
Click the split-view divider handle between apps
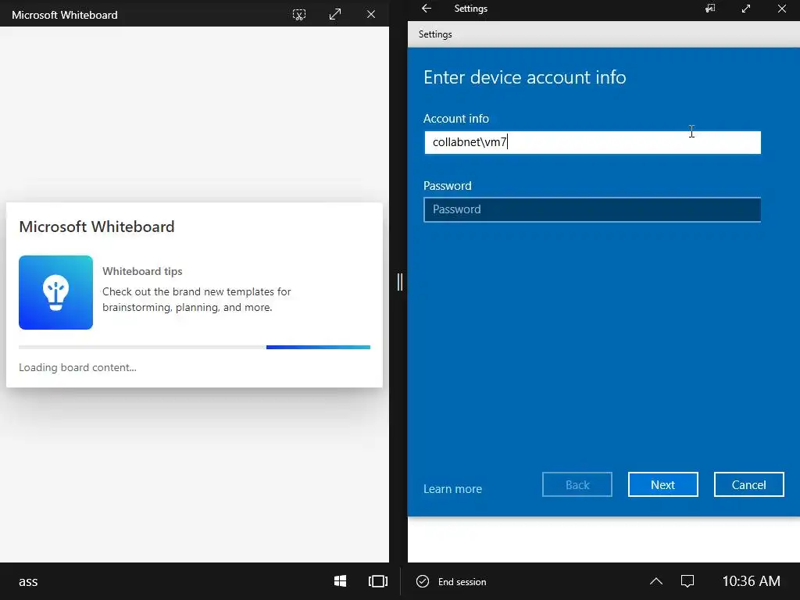[x=399, y=282]
